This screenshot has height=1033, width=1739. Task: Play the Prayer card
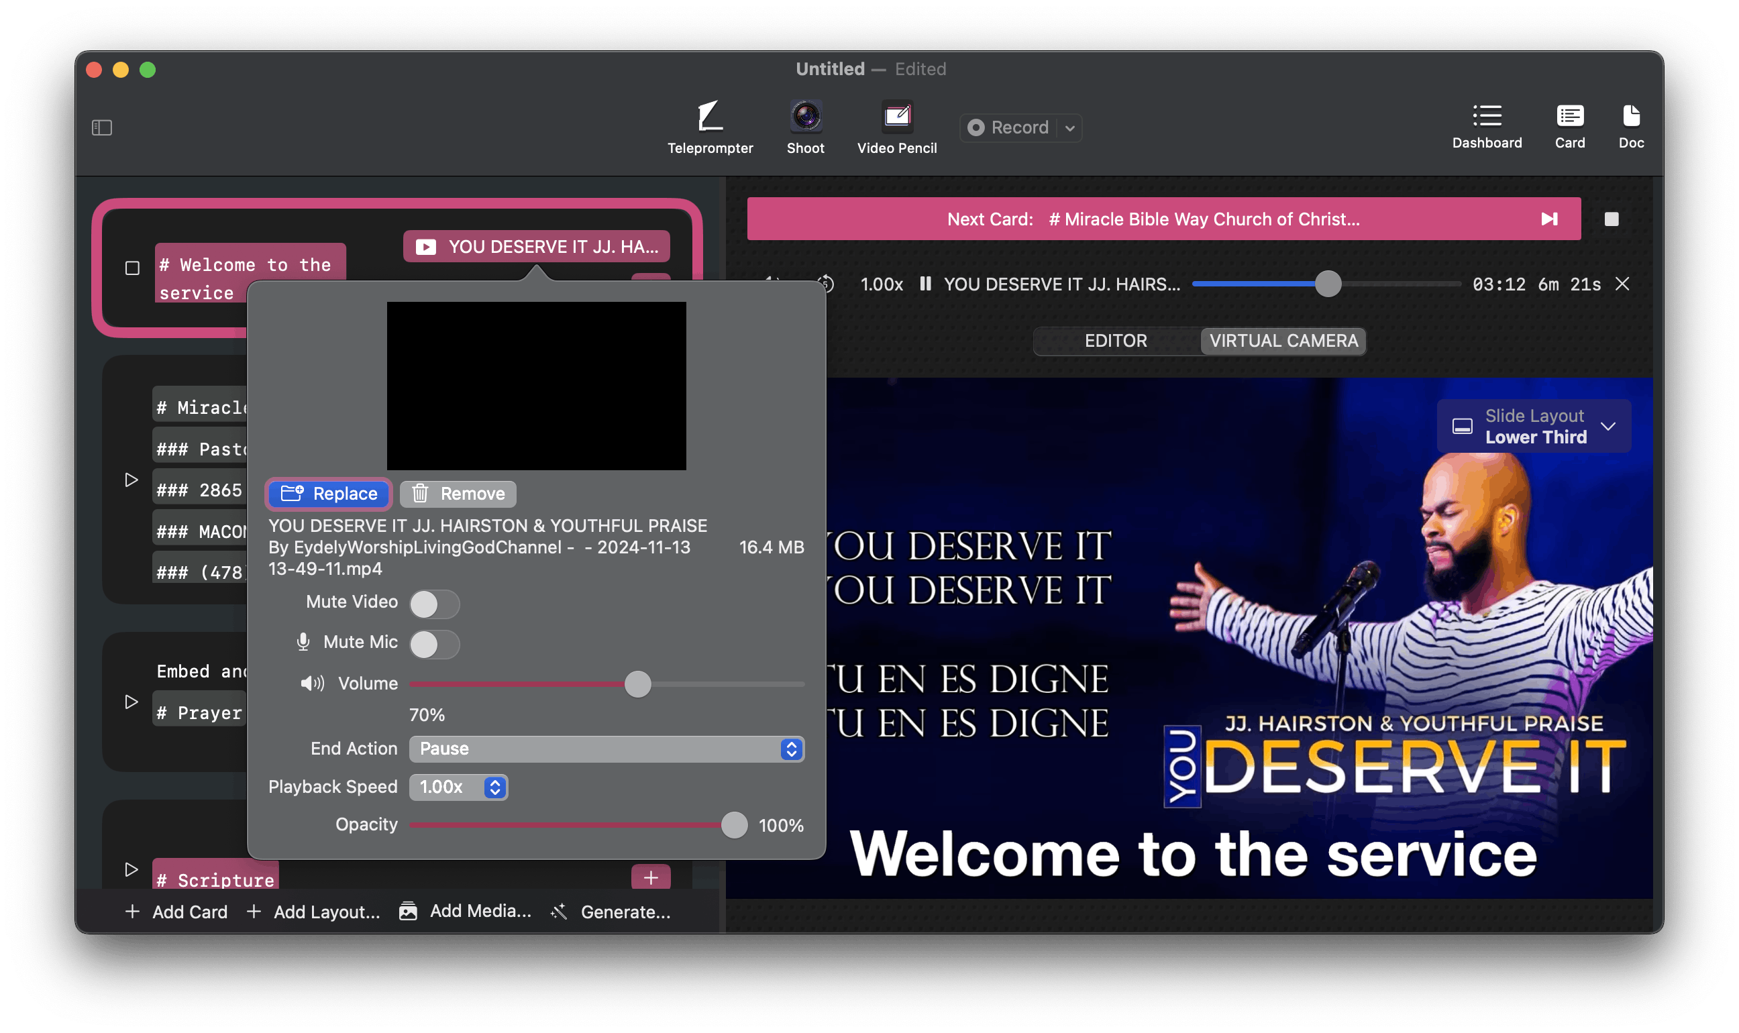click(131, 701)
